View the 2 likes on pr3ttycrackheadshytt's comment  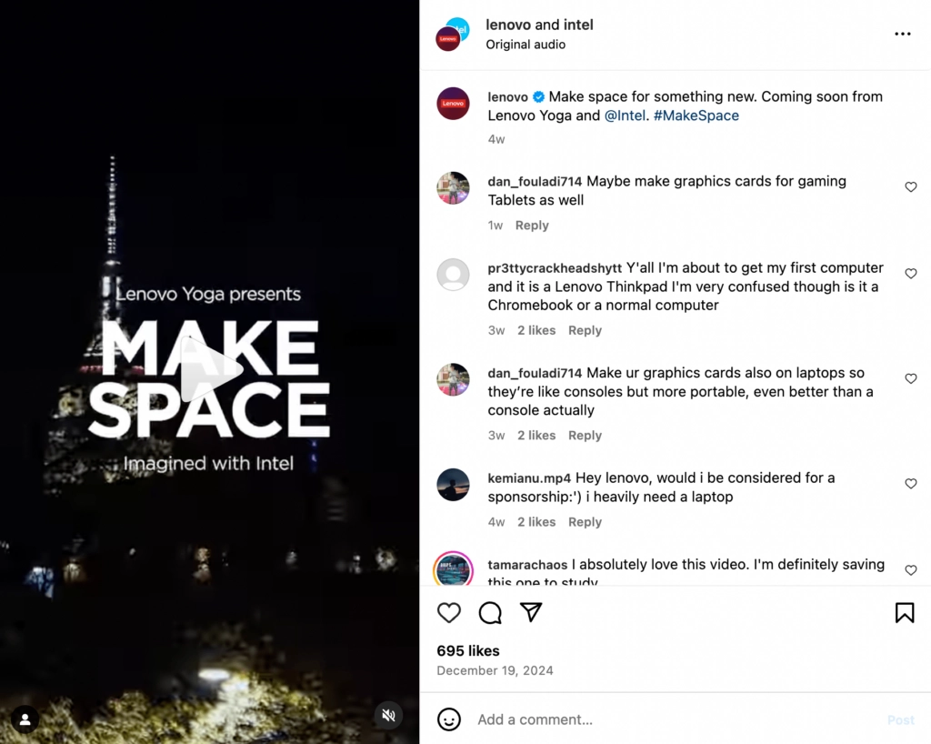pos(536,330)
